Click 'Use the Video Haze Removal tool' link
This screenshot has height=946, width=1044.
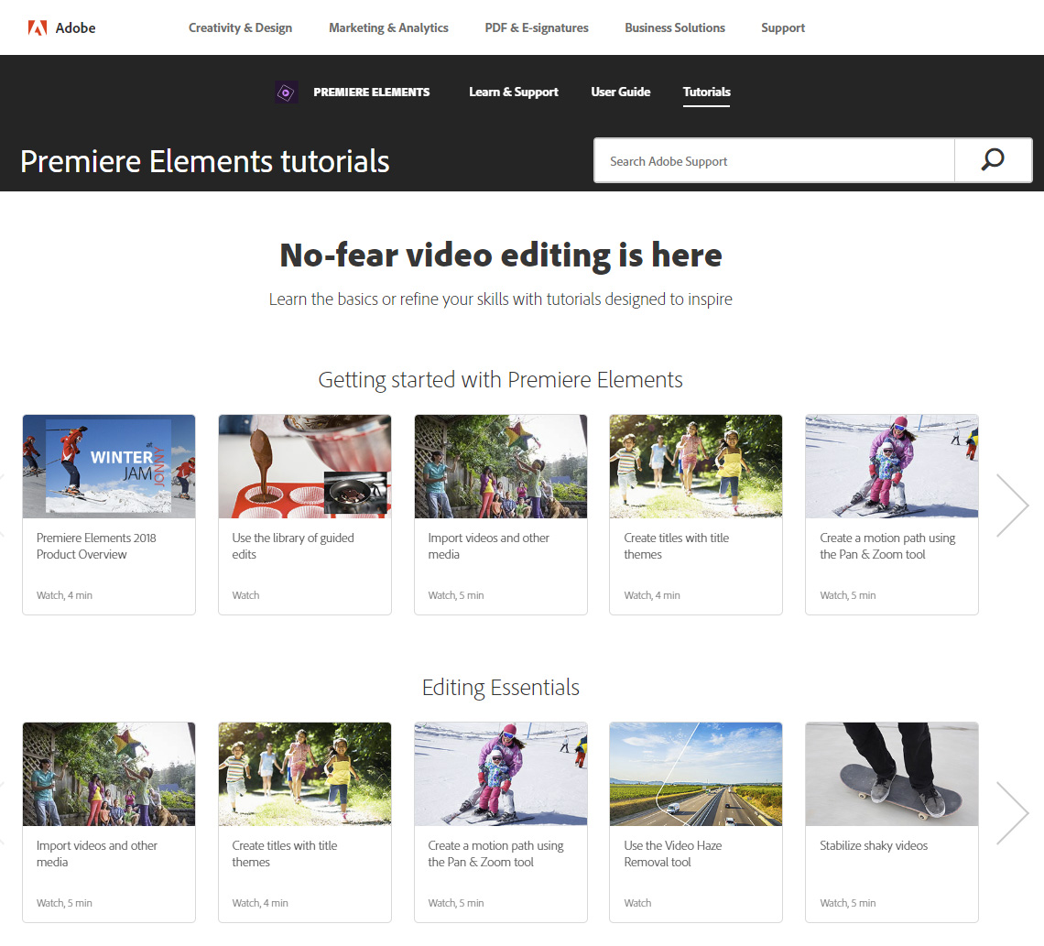point(672,854)
